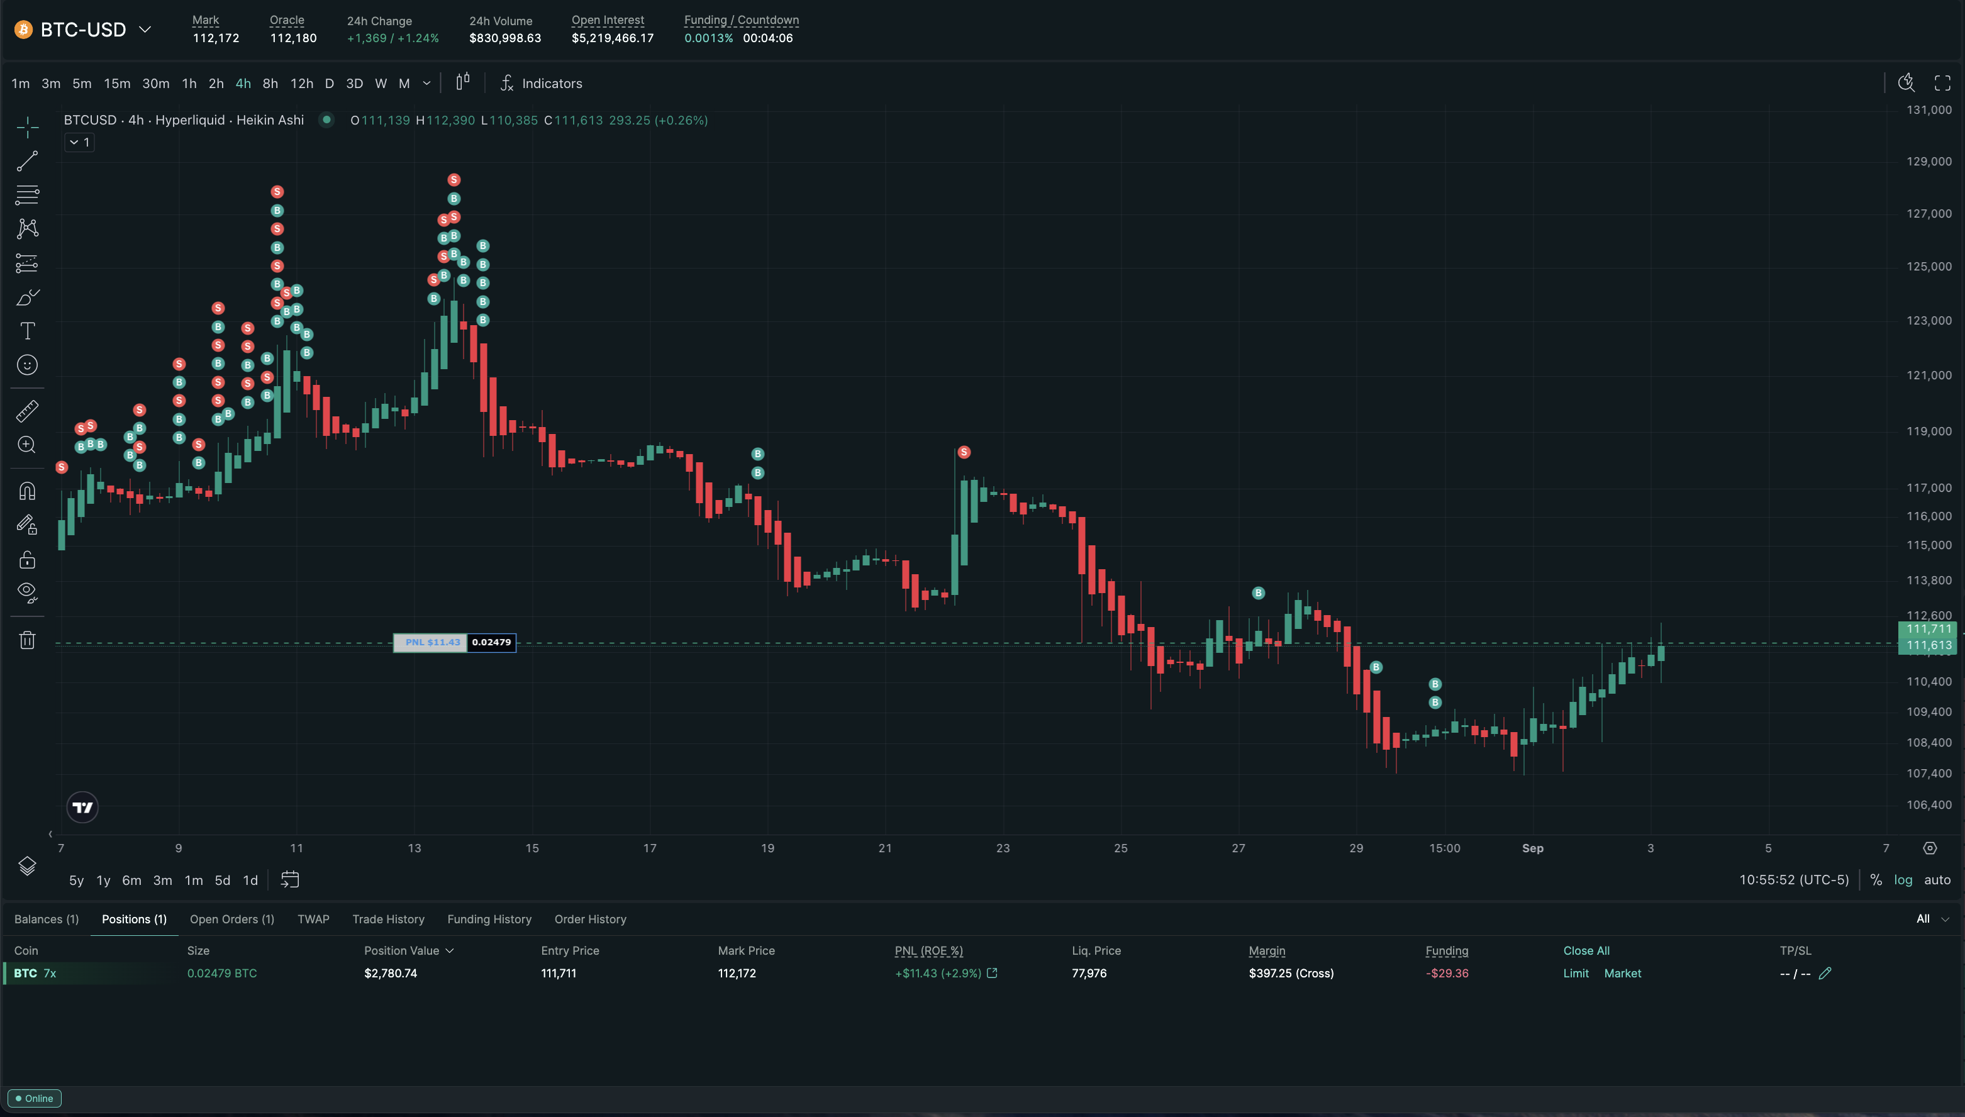1965x1117 pixels.
Task: Click the Market close button
Action: (1622, 973)
